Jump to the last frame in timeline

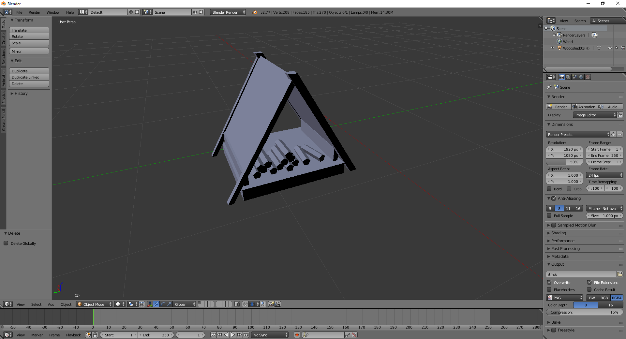246,335
